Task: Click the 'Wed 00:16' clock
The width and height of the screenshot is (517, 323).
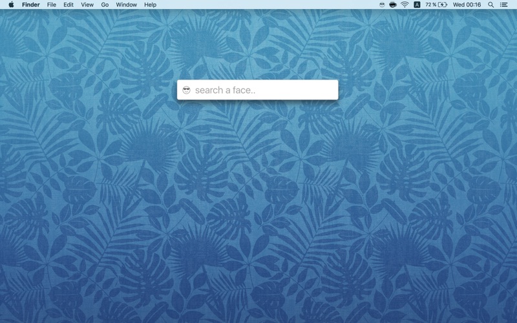Action: pos(467,5)
